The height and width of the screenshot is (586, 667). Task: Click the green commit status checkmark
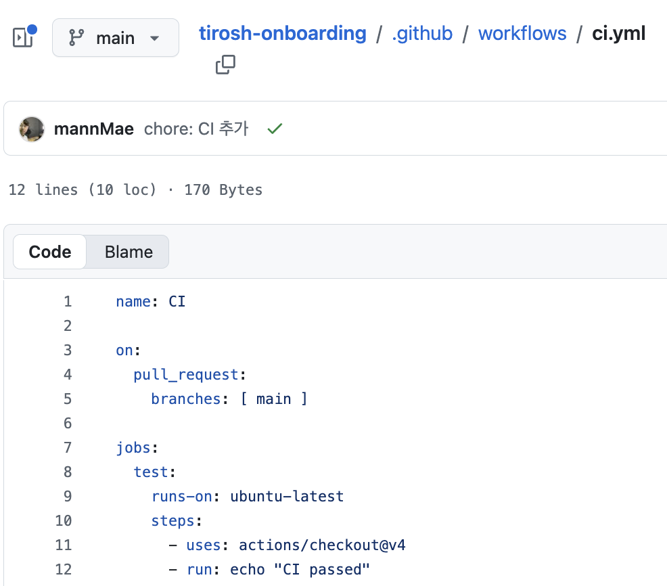point(275,129)
